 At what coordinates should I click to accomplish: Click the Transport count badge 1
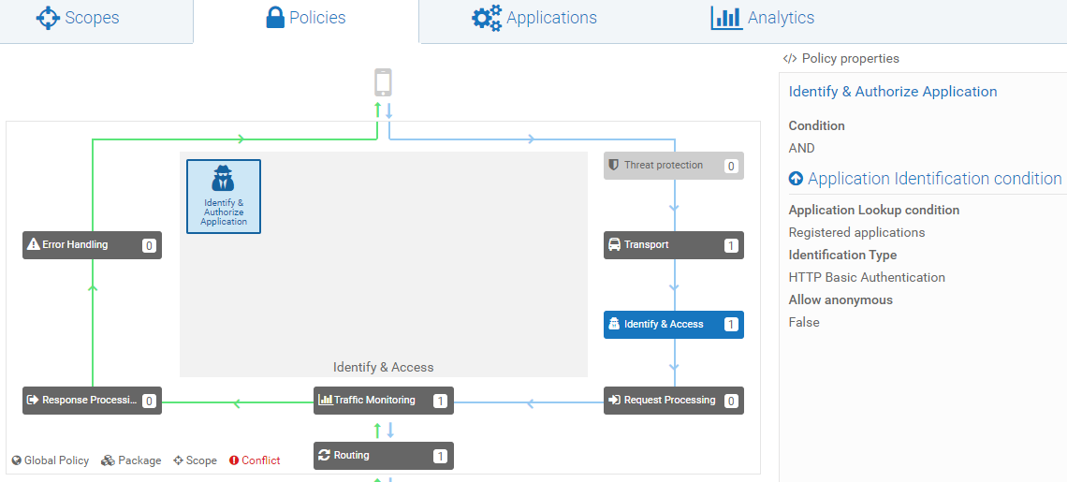(x=731, y=246)
